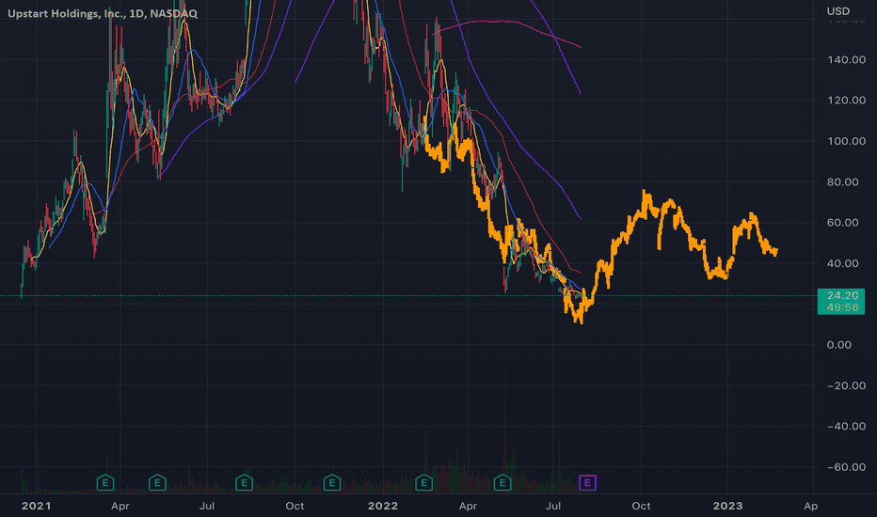Click the green earnings E marker between Apr and Jul 2021
Viewport: 877px width, 517px height.
click(x=157, y=482)
